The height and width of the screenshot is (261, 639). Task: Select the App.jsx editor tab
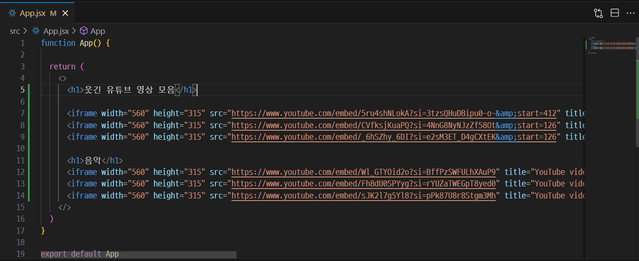33,13
